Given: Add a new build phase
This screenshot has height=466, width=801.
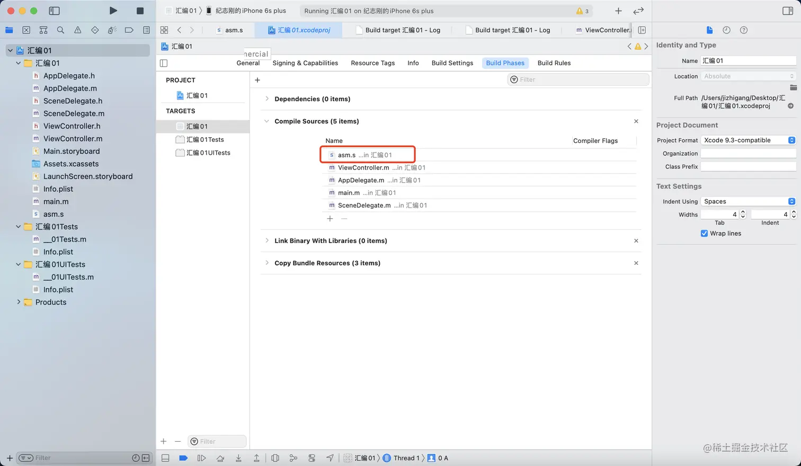Looking at the screenshot, I should coord(257,80).
